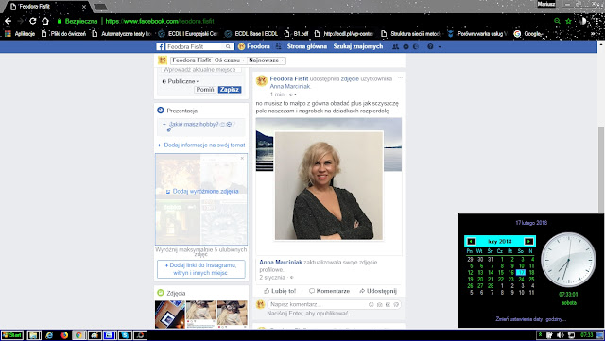The width and height of the screenshot is (605, 341).
Task: Open Szukaj znajomych
Action: point(358,46)
